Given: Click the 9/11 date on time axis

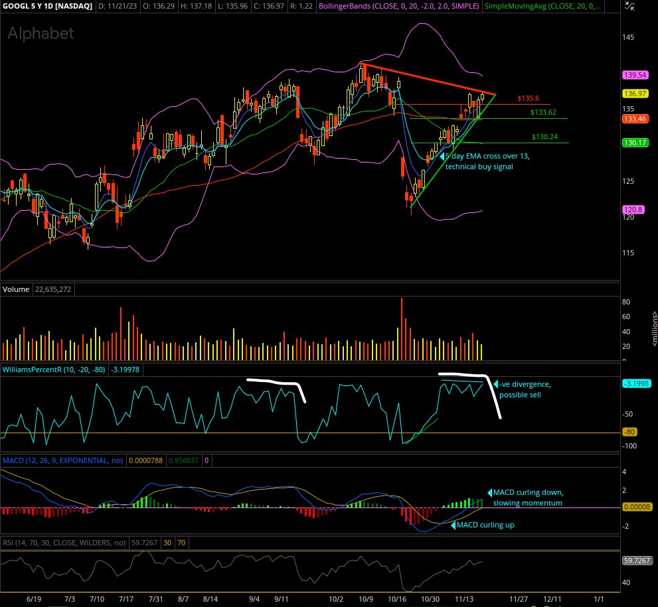Looking at the screenshot, I should pyautogui.click(x=281, y=599).
